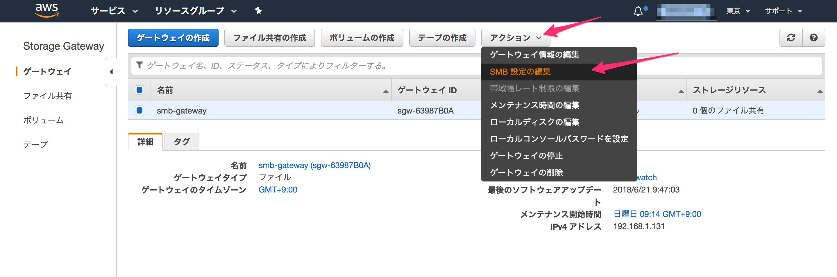Click the AWS home logo
This screenshot has height=277, width=837.
(46, 10)
